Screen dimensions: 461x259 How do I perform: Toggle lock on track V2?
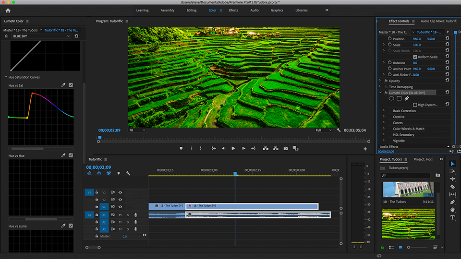coord(97,200)
